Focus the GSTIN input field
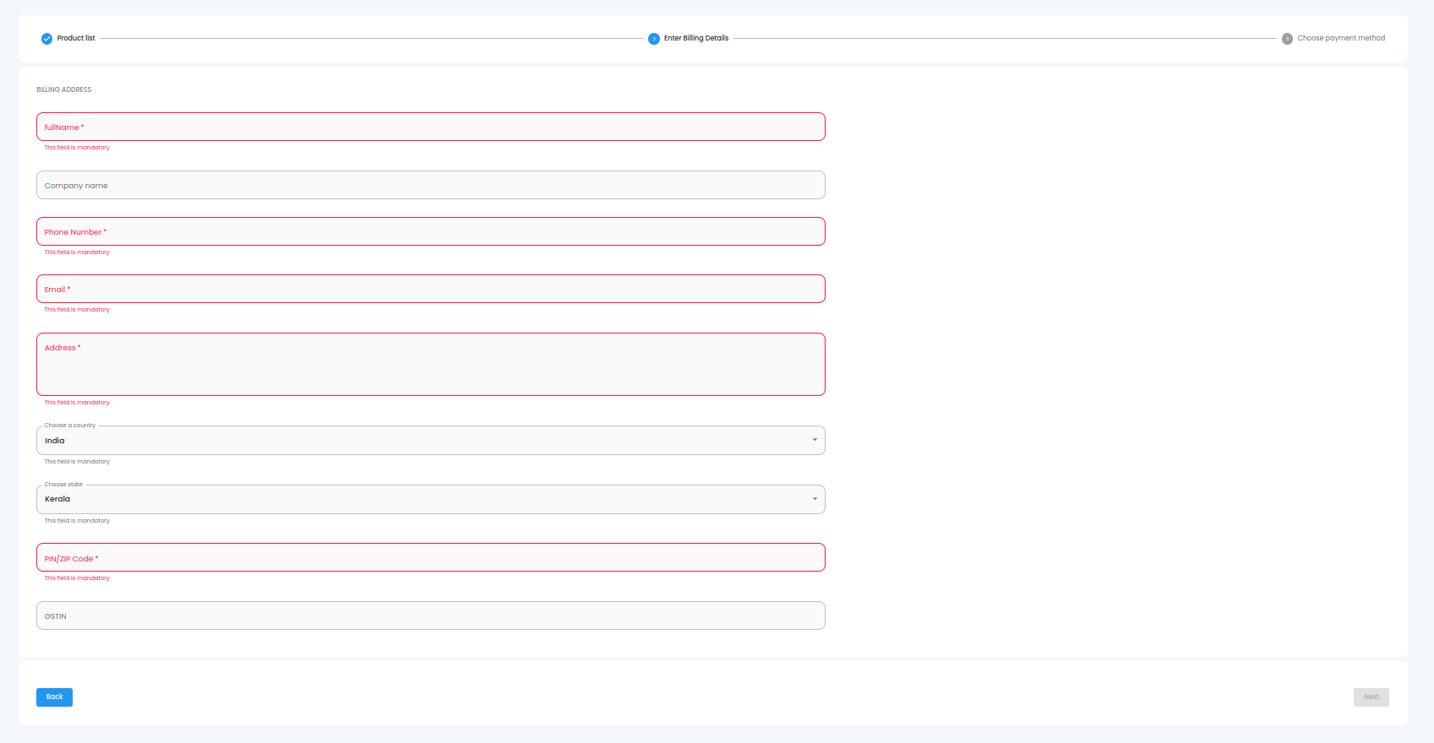This screenshot has width=1434, height=743. point(431,616)
